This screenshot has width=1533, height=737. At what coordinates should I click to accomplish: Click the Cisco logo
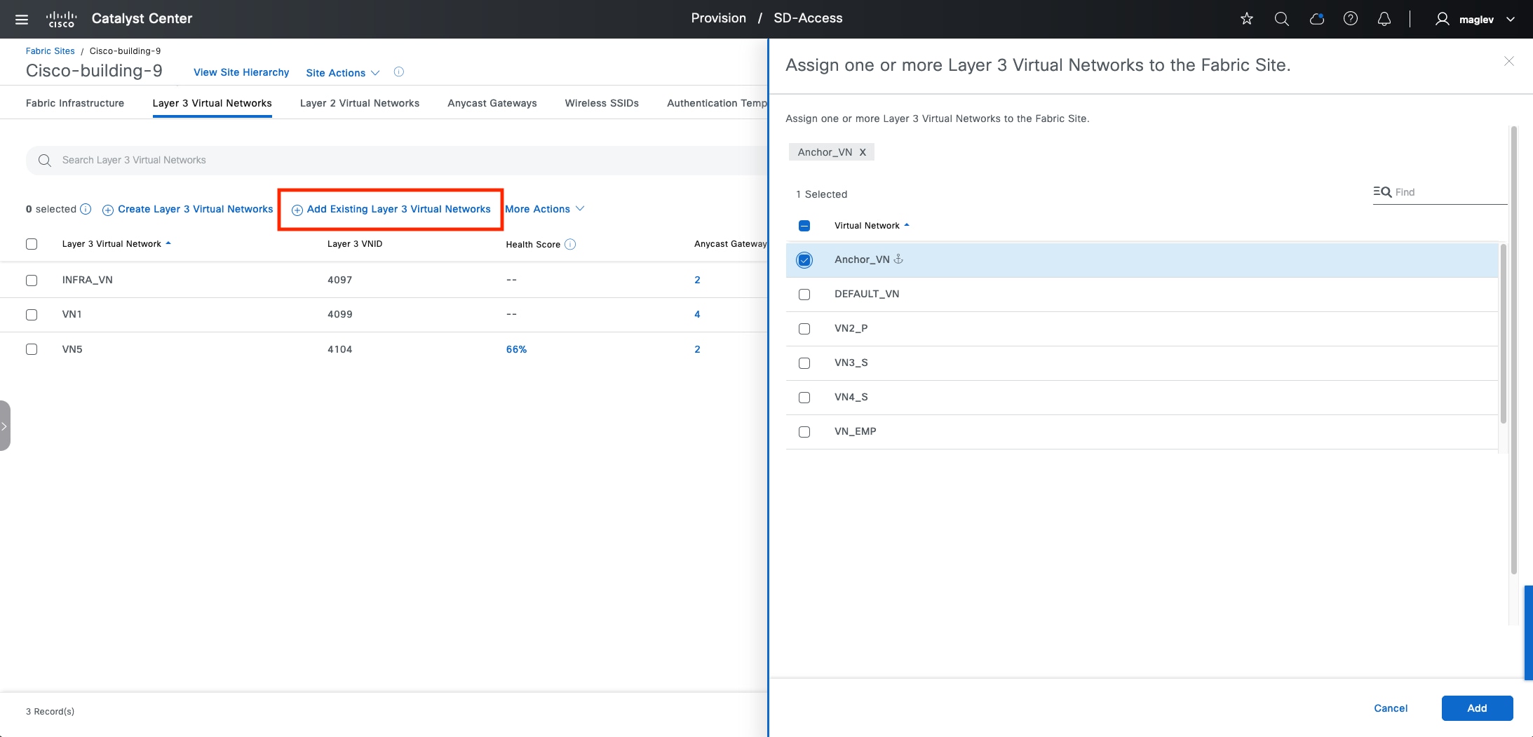61,19
